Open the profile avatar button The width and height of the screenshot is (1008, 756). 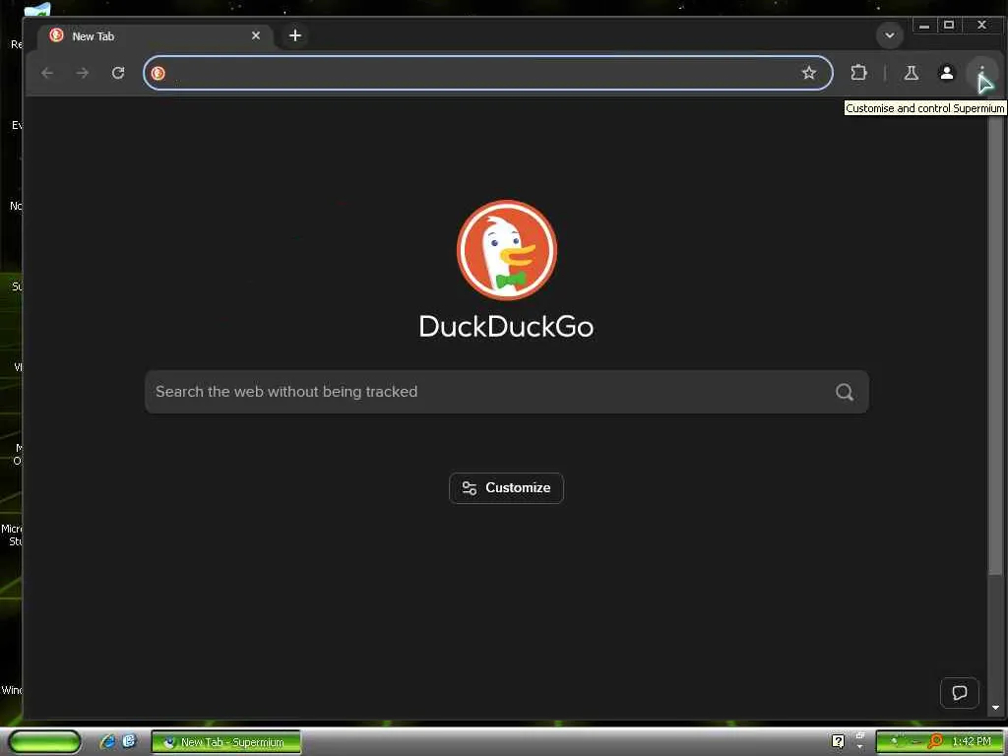(x=946, y=73)
